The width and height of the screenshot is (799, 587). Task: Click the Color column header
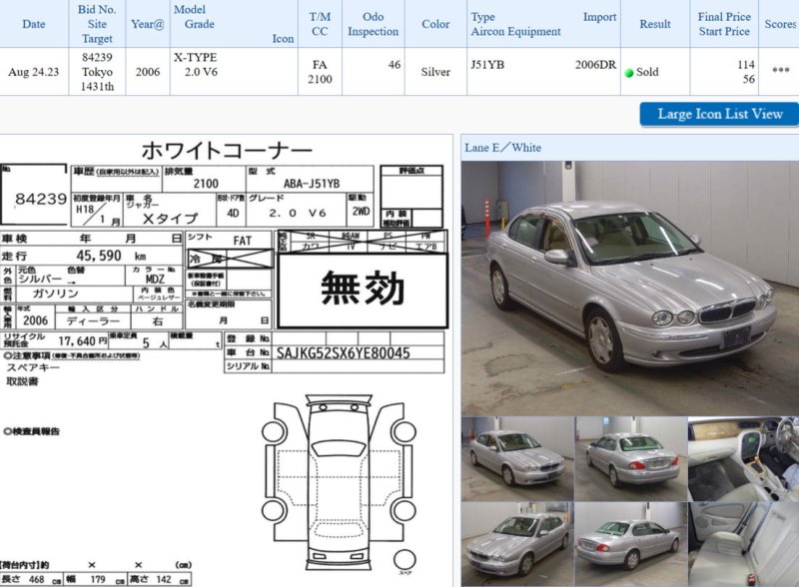(x=435, y=24)
